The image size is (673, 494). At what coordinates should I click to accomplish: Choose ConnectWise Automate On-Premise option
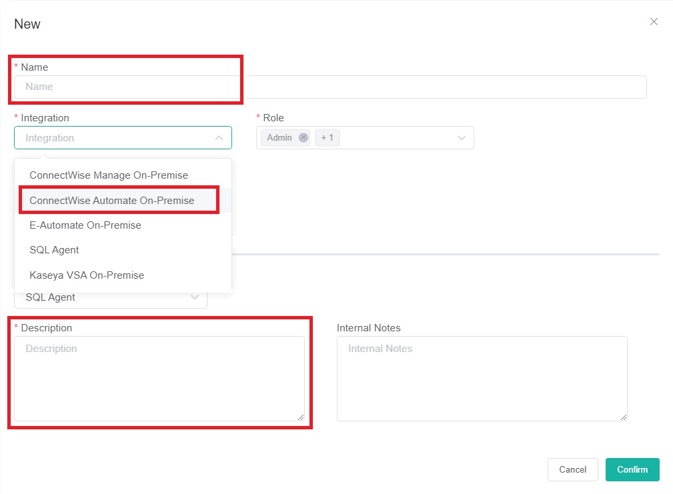112,201
